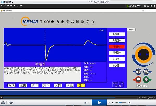Viewport: 156px width, 106px height.
Task: Click the eject/open file icon
Action: (113, 103)
